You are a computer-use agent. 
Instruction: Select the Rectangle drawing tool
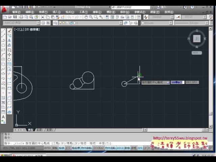(3, 50)
